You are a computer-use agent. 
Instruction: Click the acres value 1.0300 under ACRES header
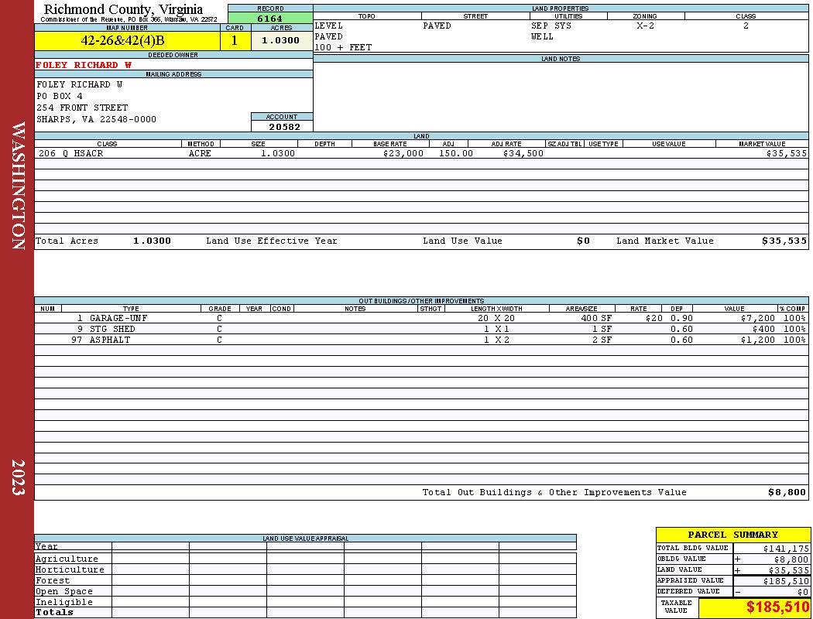click(280, 40)
